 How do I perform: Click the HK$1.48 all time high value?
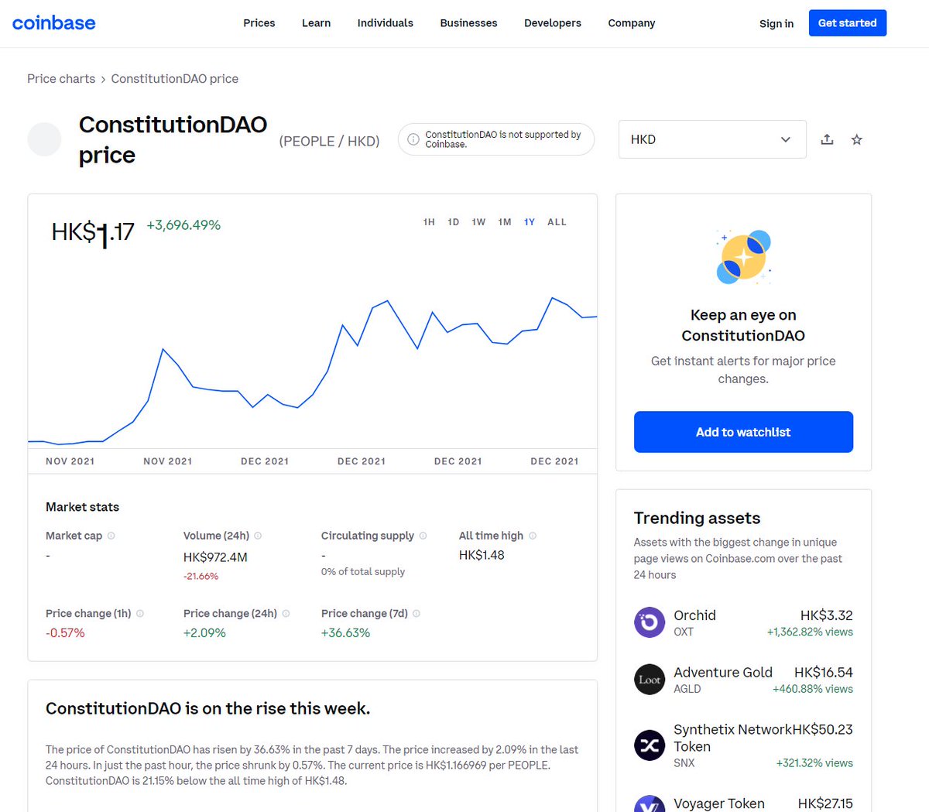pos(482,555)
